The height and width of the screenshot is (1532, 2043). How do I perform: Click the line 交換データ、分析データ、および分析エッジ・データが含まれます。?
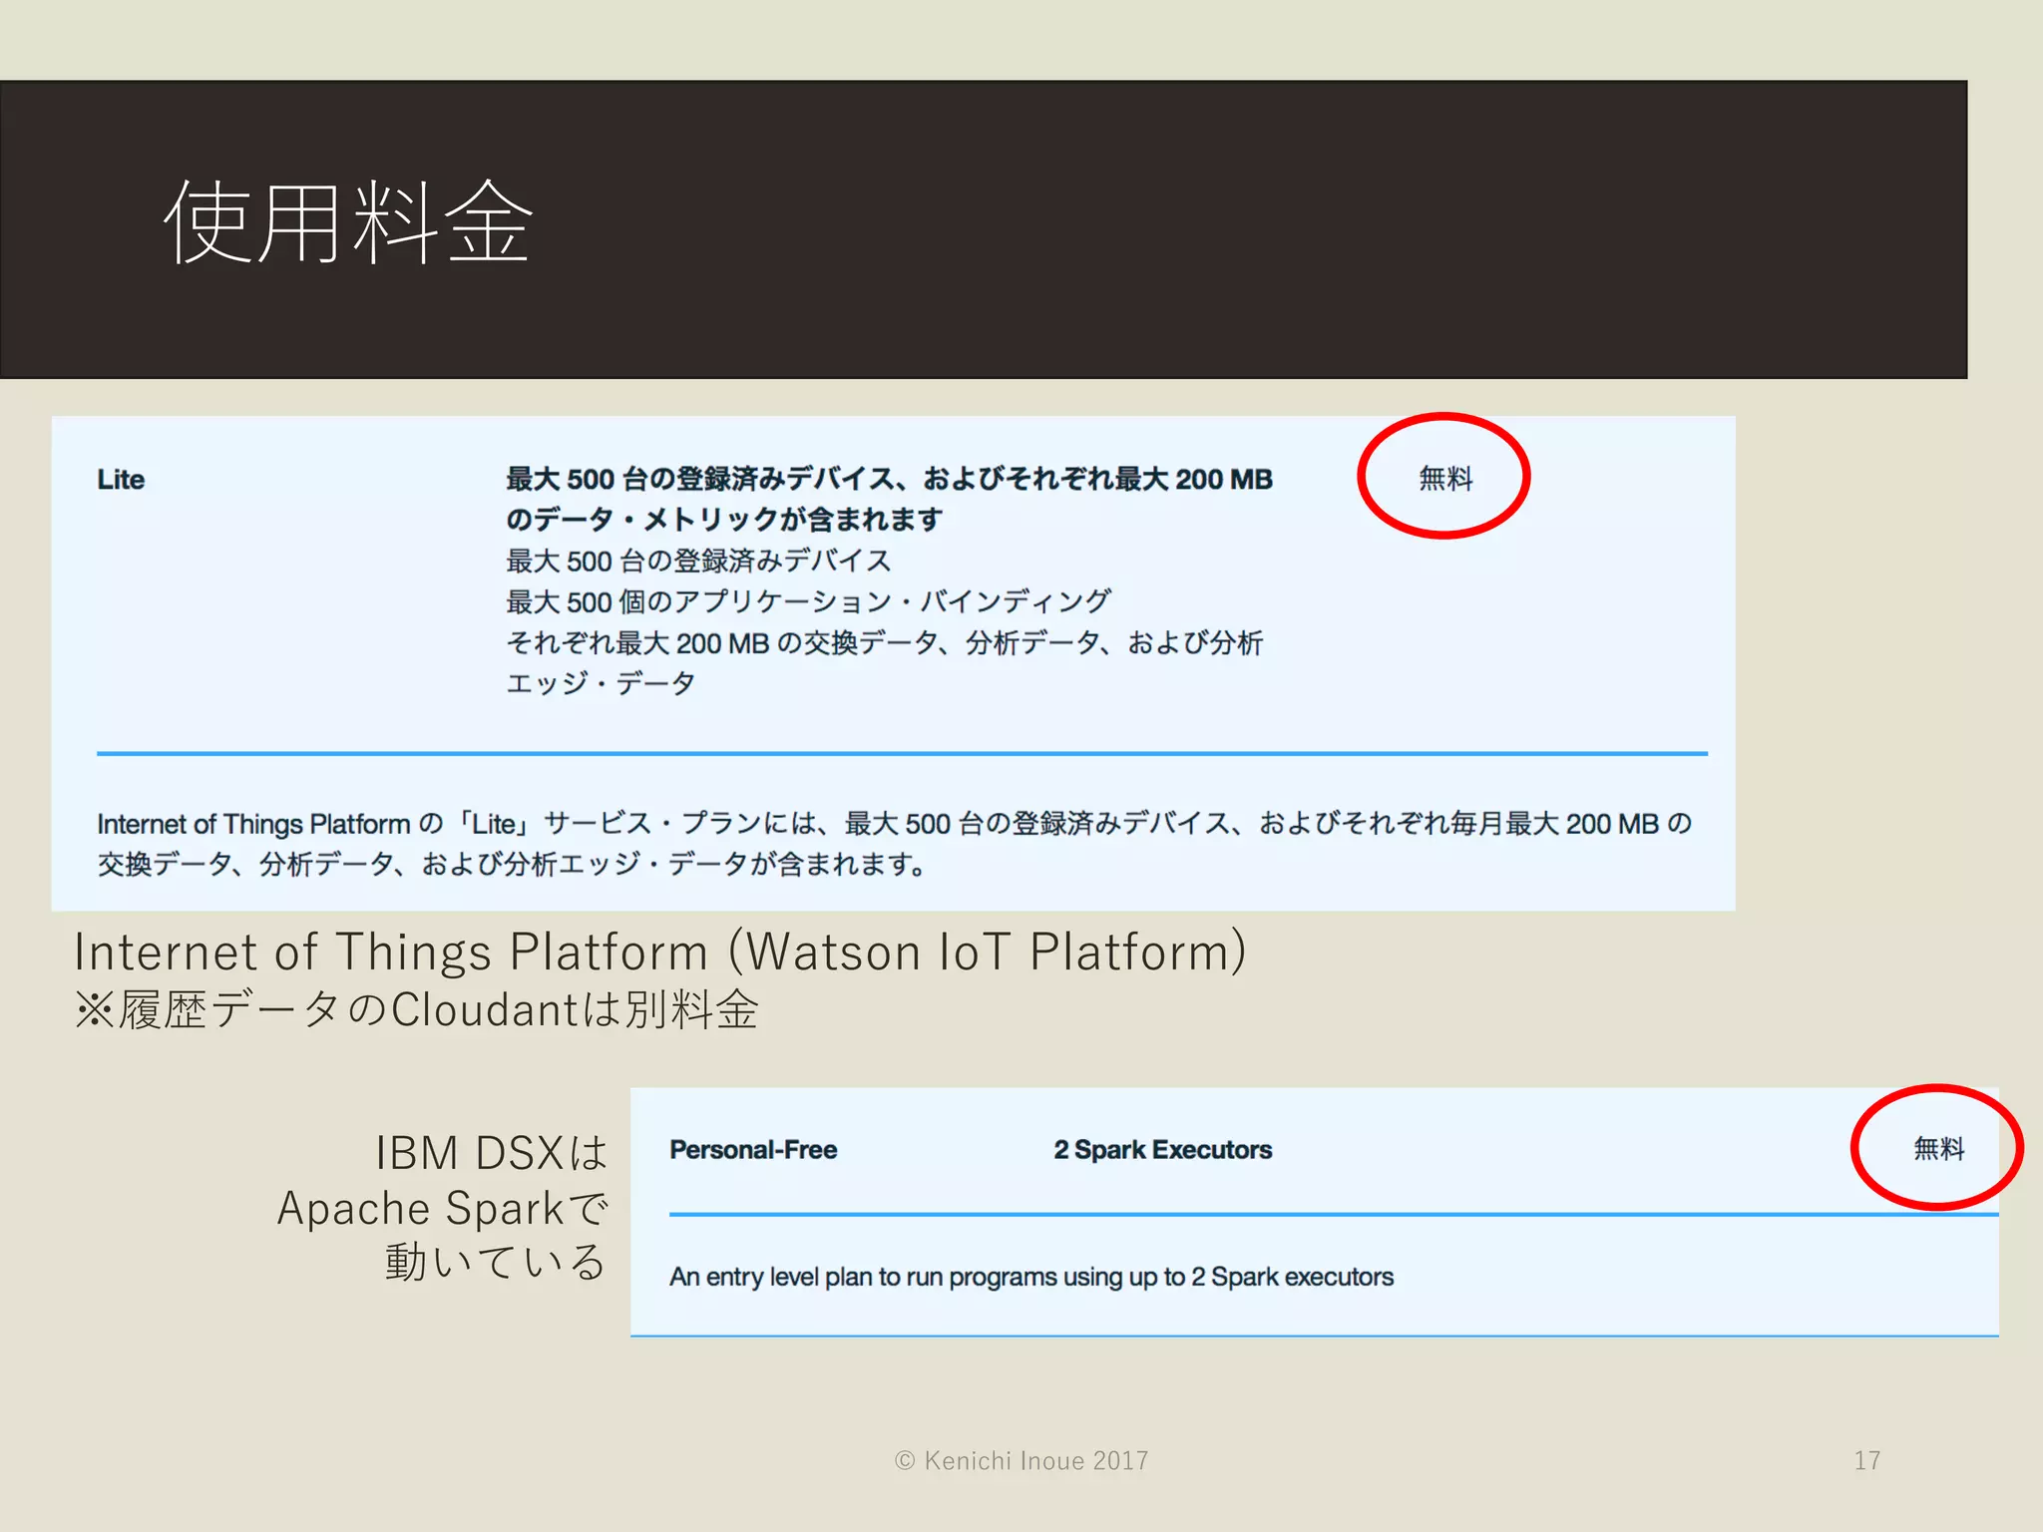click(513, 864)
